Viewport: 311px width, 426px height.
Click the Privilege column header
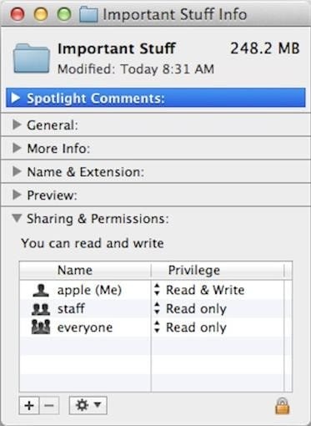(x=218, y=271)
